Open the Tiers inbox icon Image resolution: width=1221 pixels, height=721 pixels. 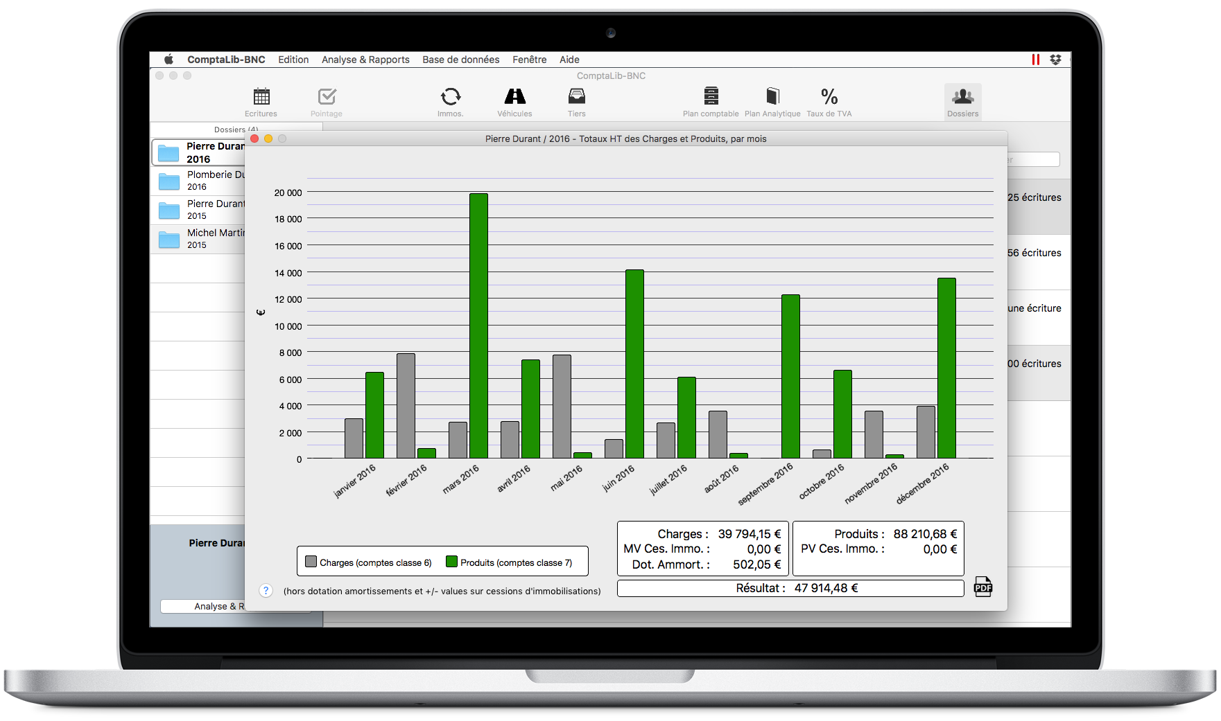point(576,96)
